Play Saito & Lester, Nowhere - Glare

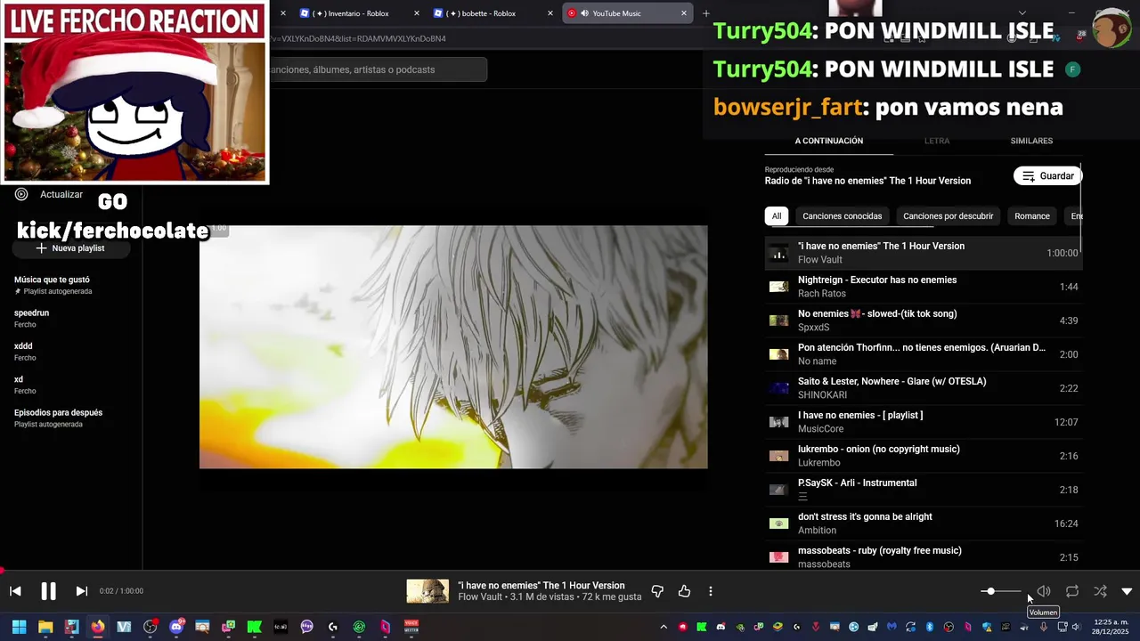pyautogui.click(x=924, y=388)
